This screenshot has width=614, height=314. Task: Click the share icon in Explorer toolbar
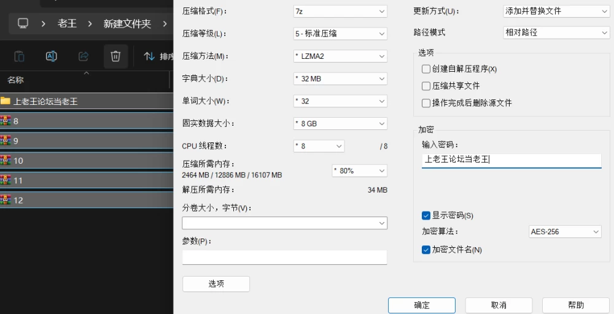coord(84,56)
